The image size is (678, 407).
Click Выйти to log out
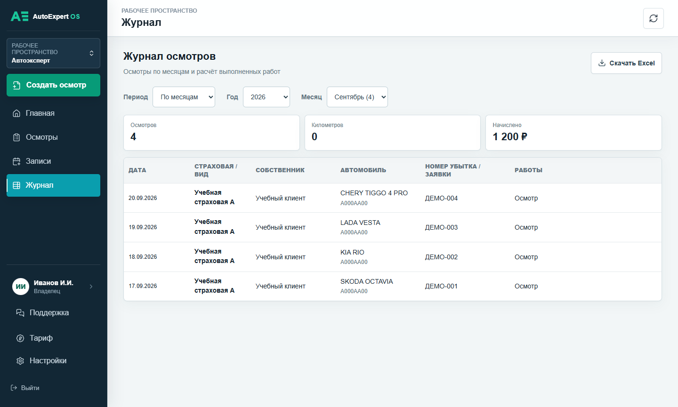25,388
